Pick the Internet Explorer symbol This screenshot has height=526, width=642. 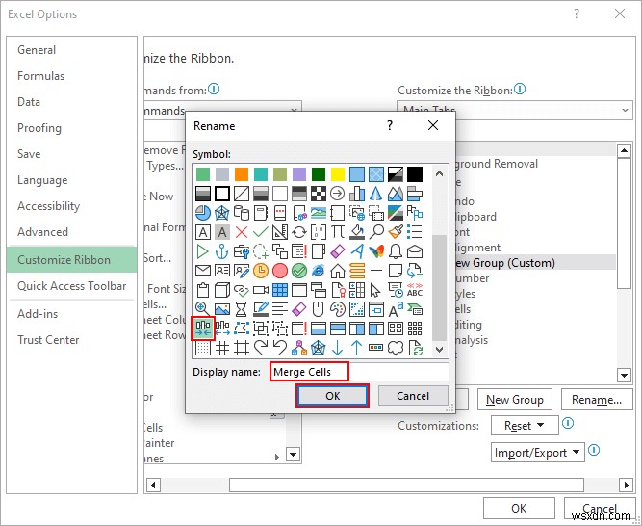point(319,271)
